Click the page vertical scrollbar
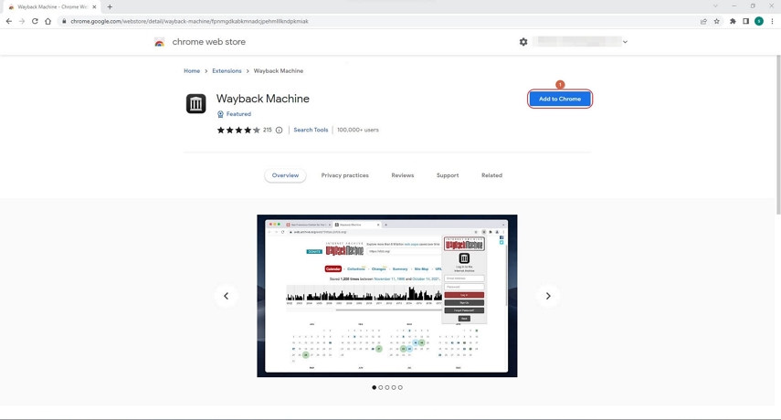 click(778, 134)
